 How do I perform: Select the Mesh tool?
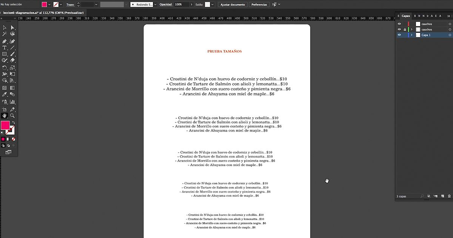pyautogui.click(x=5, y=88)
